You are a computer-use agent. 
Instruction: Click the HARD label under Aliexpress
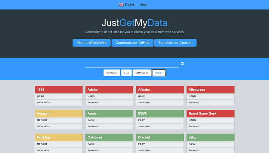(x=192, y=96)
